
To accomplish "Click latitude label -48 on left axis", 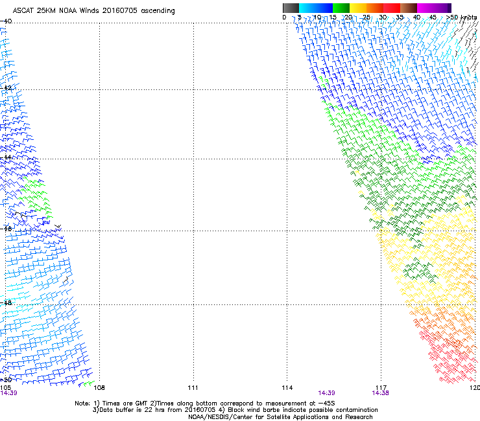I will click(6, 302).
